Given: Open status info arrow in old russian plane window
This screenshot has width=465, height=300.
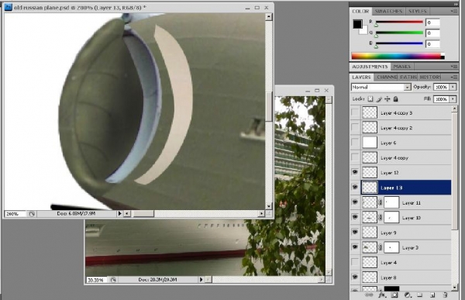Looking at the screenshot, I should 120,213.
